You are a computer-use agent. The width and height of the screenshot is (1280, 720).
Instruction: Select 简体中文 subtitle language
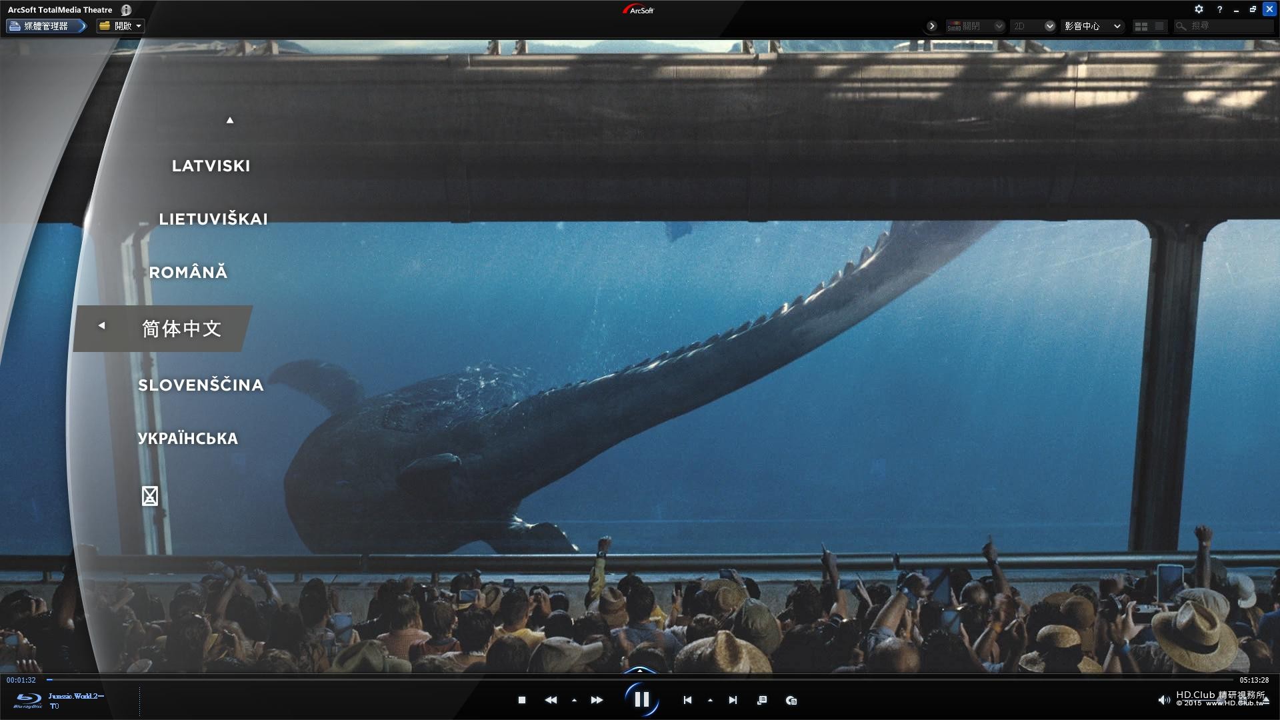pyautogui.click(x=182, y=328)
